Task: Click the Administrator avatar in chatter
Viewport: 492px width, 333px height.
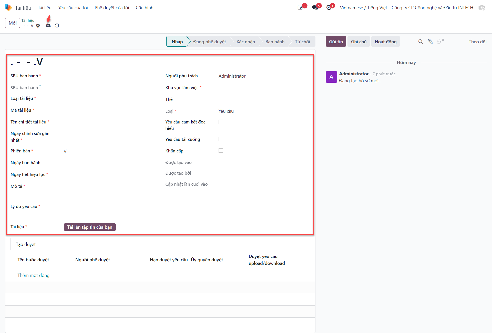Action: (x=331, y=77)
